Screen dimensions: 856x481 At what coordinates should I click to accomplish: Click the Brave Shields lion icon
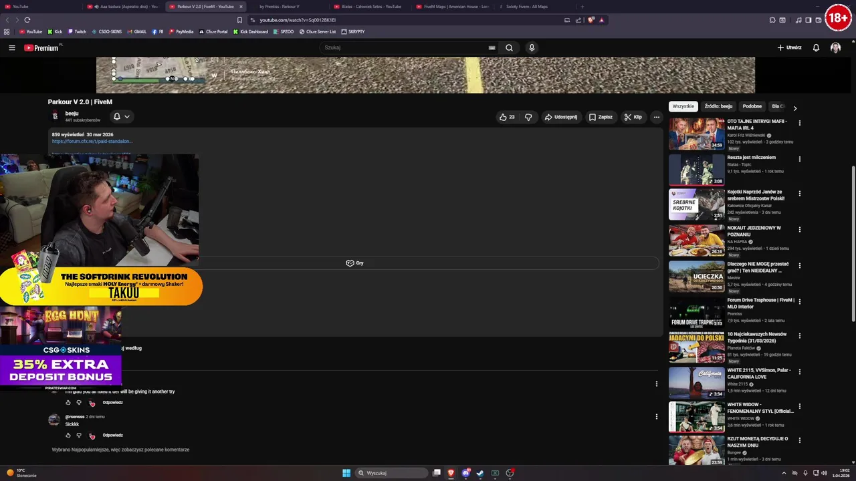point(591,20)
